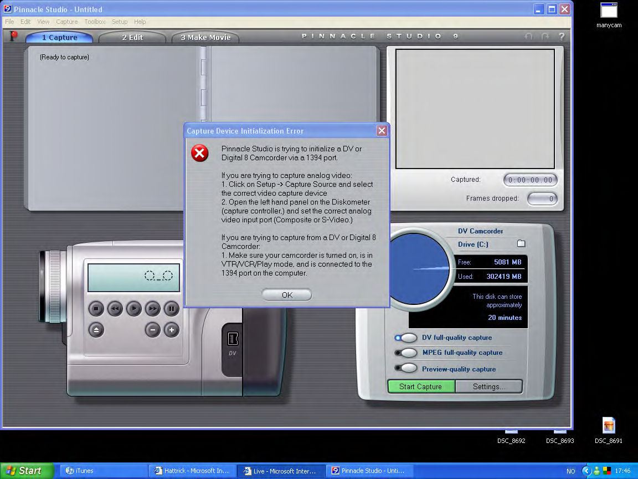638x479 pixels.
Task: Click the red error icon in dialog
Action: coord(200,153)
